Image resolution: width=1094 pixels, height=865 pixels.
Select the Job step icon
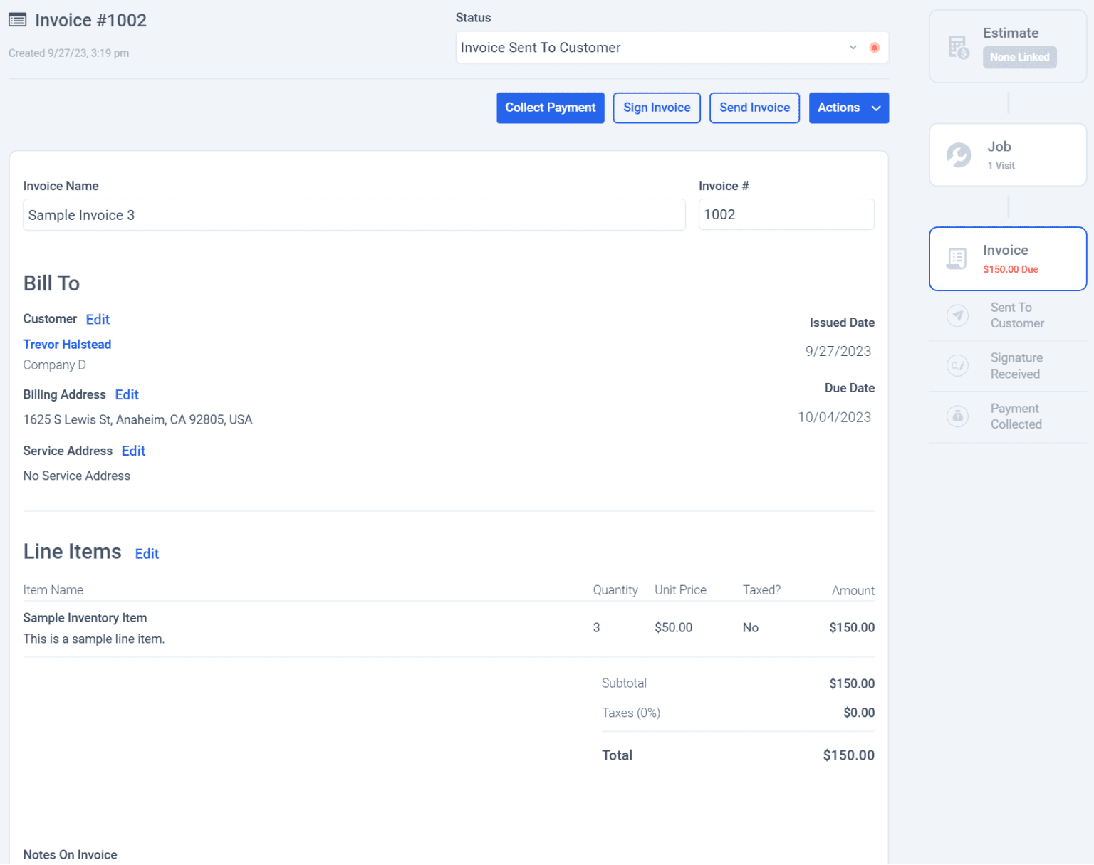[x=959, y=154]
